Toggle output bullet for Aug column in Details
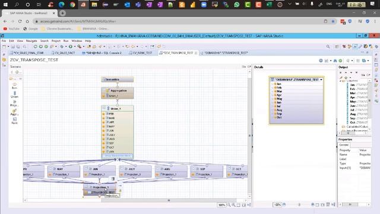 (x=275, y=110)
